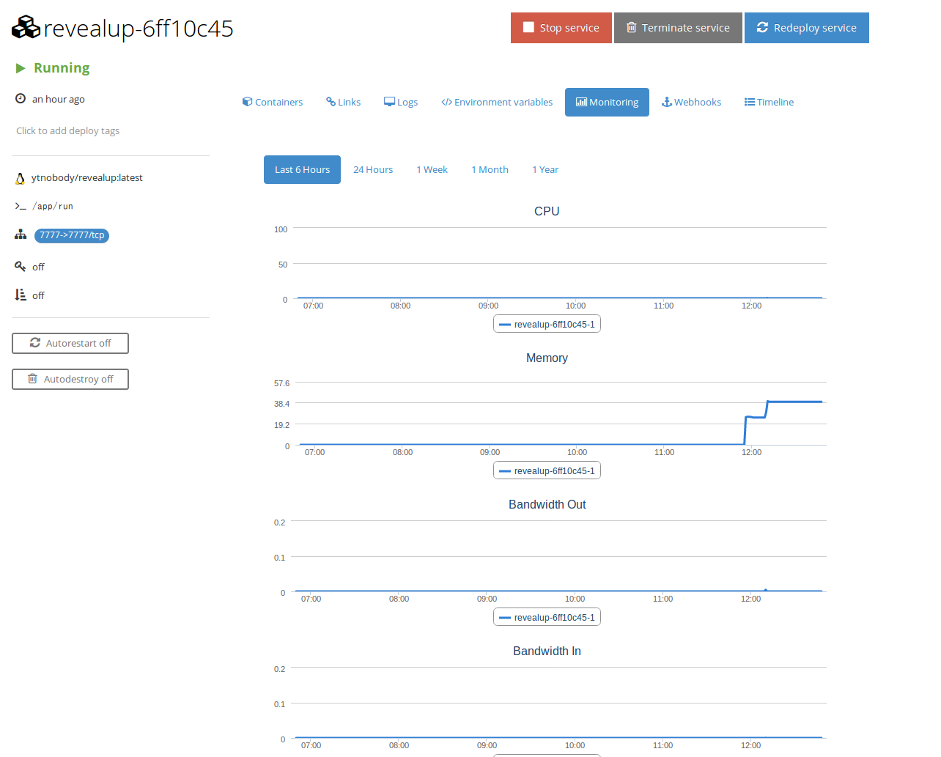Click the green Running play triangle
Screen dimensions: 941x757
tap(18, 67)
